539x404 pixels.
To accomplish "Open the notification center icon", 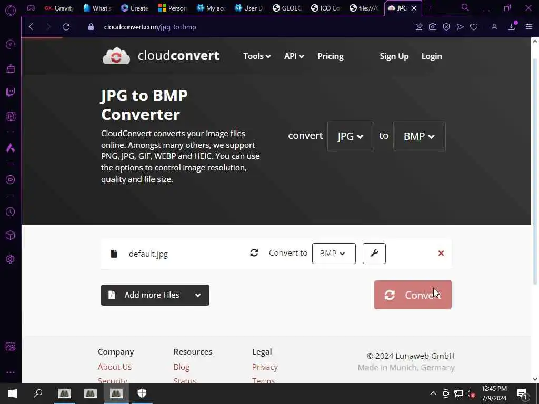I will tap(522, 393).
